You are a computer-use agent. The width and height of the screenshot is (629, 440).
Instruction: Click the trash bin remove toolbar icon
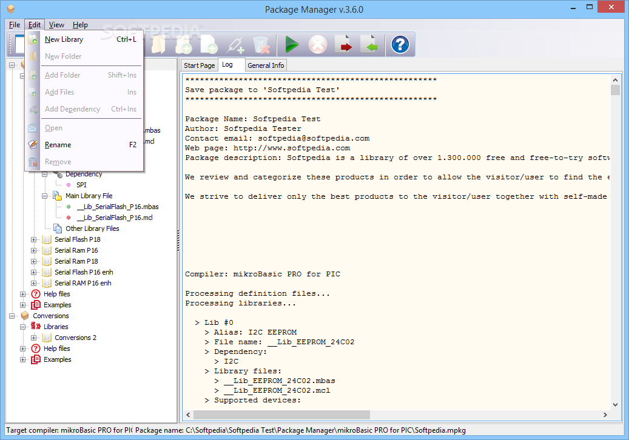click(x=261, y=44)
